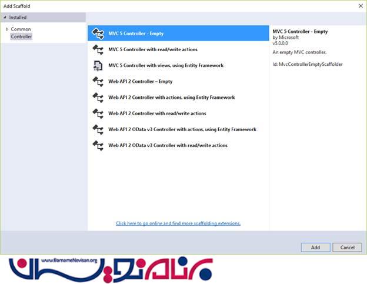This screenshot has height=284, width=367.
Task: Click the Web API 2 Controller – Empty icon
Action: [98, 81]
